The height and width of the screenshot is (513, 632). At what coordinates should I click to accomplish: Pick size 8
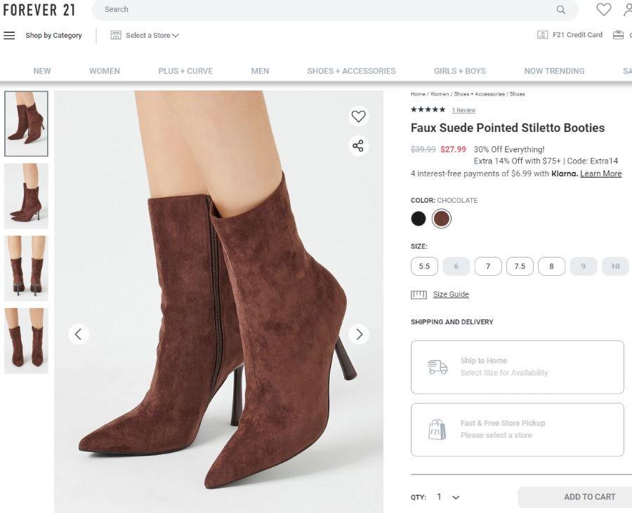[x=551, y=266]
